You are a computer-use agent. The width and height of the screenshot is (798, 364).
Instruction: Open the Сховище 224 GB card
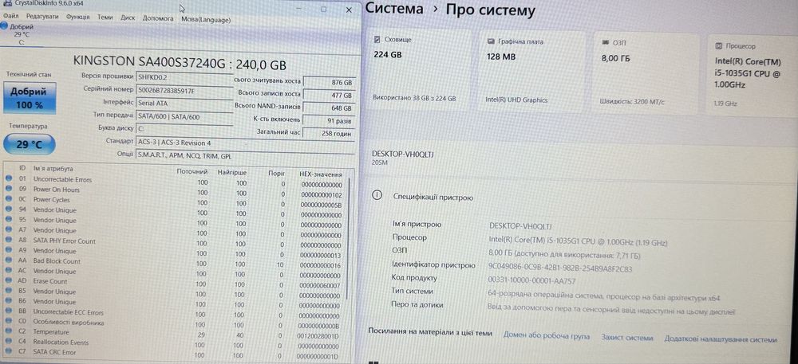pyautogui.click(x=421, y=71)
